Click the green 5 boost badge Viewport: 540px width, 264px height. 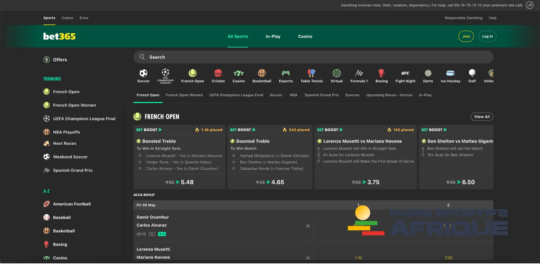coord(162,234)
